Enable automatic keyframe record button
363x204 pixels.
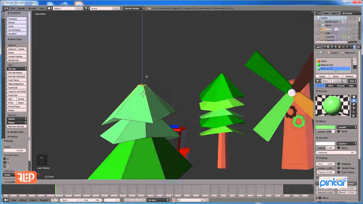(174, 200)
